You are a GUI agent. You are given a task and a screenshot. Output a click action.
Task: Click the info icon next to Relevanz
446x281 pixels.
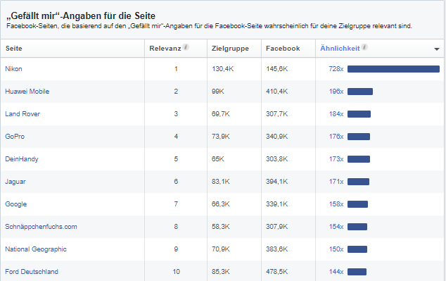coord(186,47)
